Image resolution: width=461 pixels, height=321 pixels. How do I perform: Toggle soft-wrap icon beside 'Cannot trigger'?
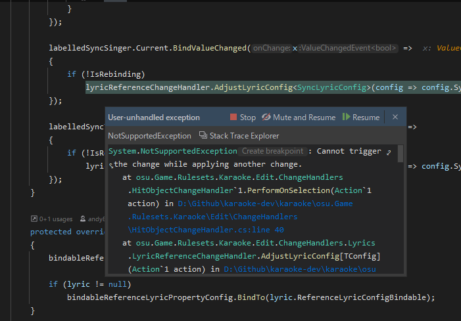[x=389, y=152]
